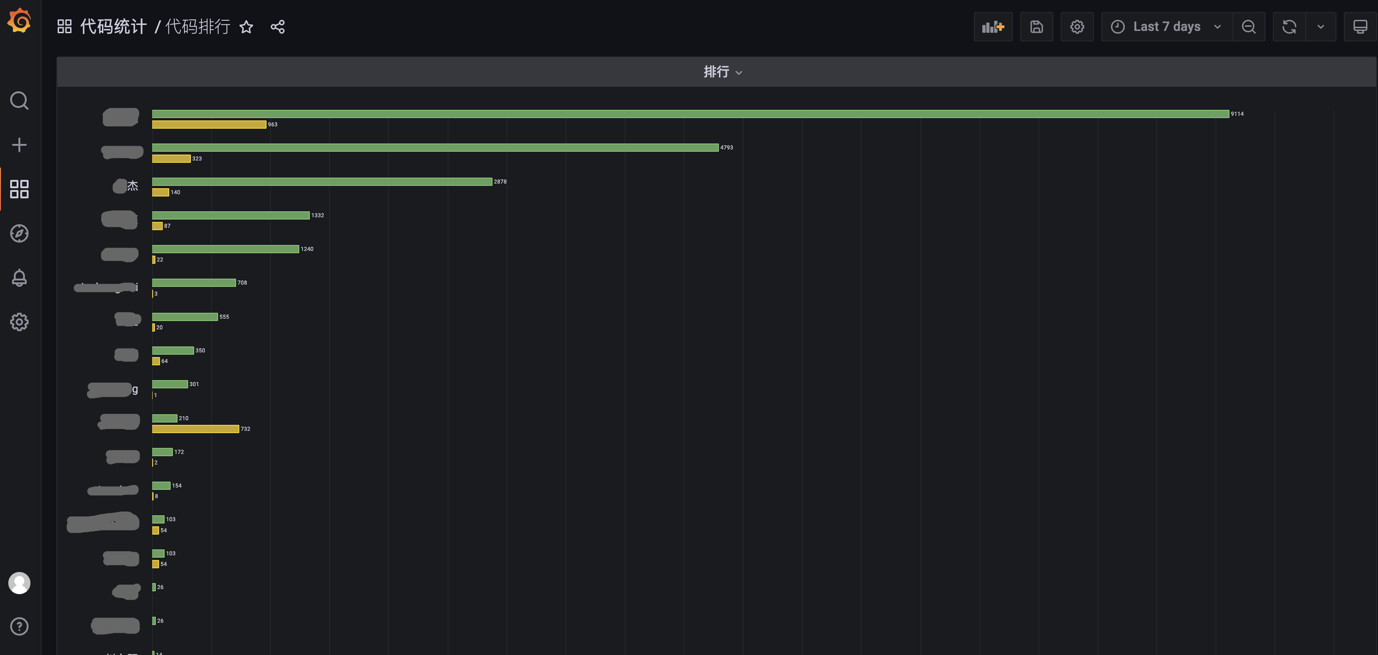Click the 代码排行 dashboard title
The width and height of the screenshot is (1378, 655).
(x=197, y=27)
